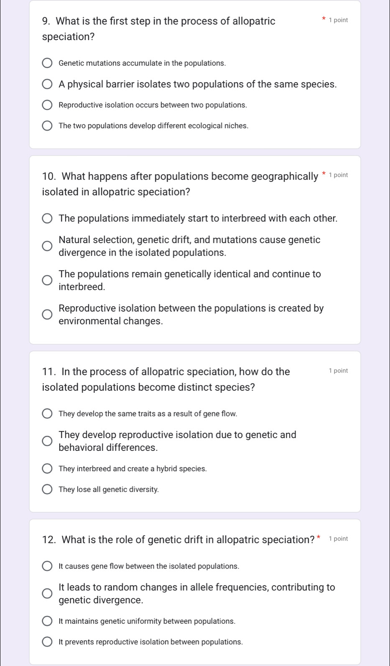Select "They develop the same traits from gene flow"

(x=47, y=413)
